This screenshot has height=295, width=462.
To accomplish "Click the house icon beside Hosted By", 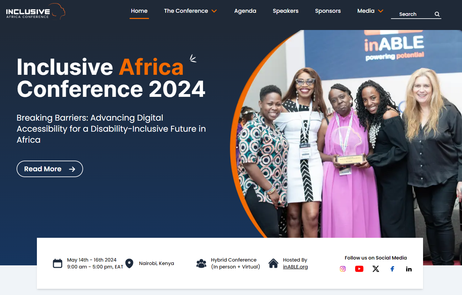I will click(x=273, y=264).
